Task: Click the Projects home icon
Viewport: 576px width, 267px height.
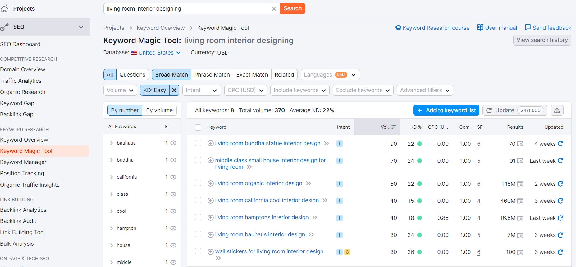Action: click(x=4, y=9)
